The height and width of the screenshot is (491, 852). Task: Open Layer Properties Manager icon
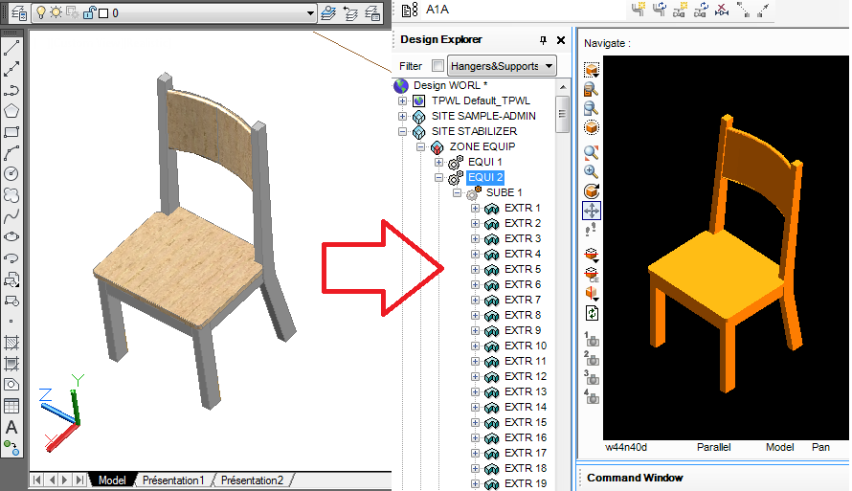[19, 13]
